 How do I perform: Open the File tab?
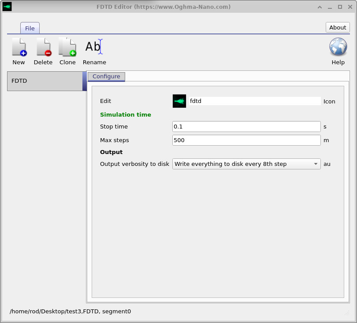(x=30, y=28)
